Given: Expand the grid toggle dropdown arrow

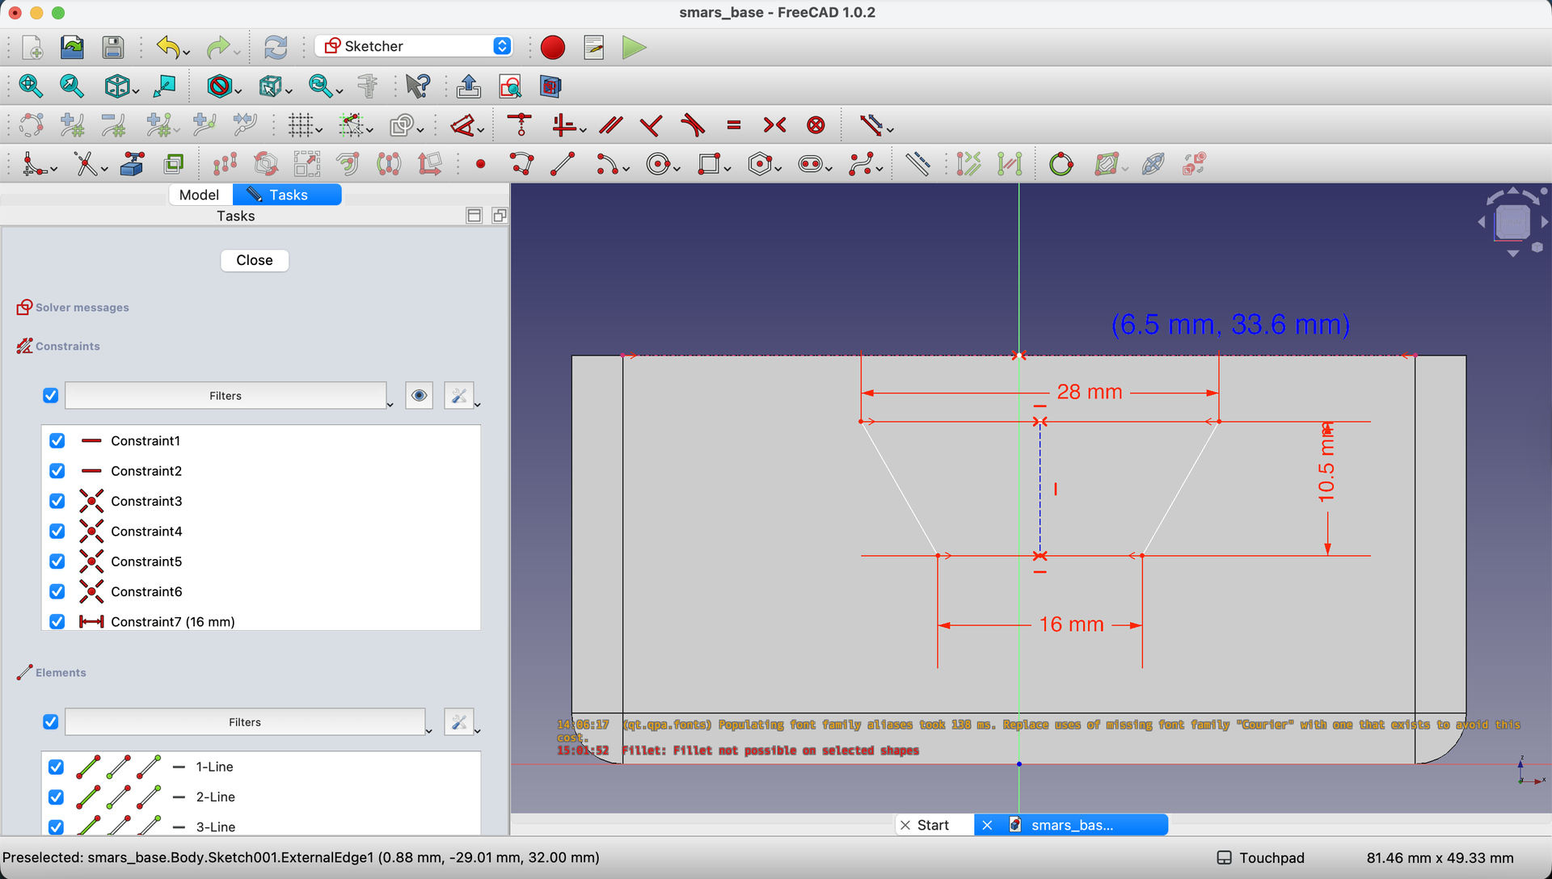Looking at the screenshot, I should tap(319, 131).
